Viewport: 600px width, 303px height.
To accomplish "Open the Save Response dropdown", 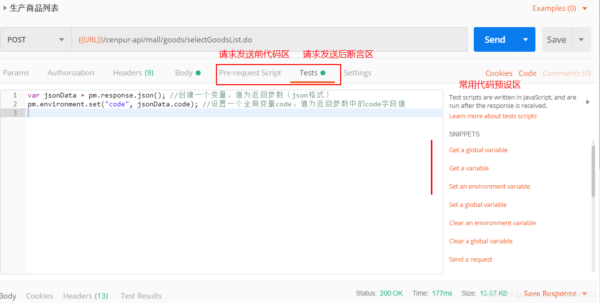I will (x=555, y=294).
